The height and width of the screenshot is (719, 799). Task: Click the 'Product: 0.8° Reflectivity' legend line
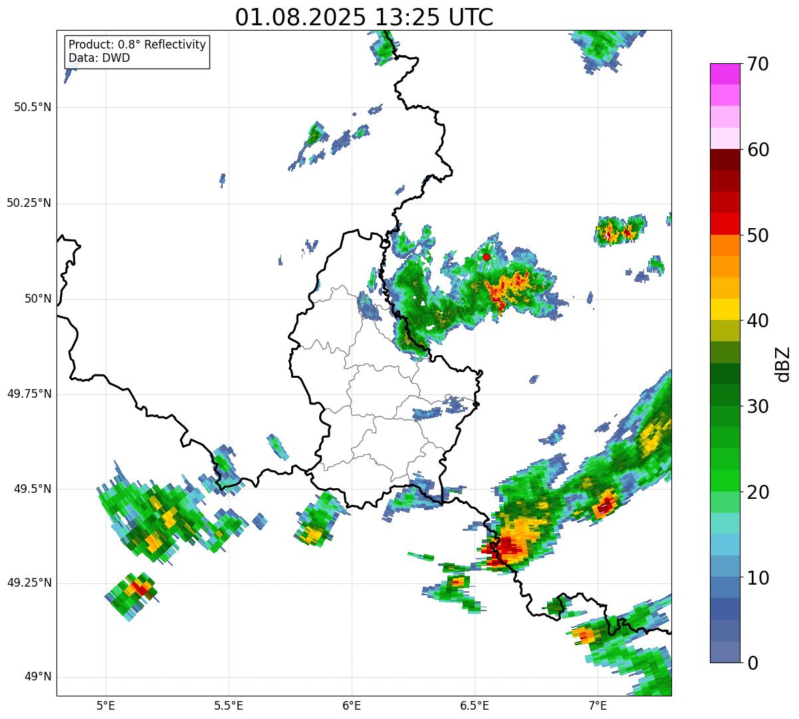click(x=137, y=45)
